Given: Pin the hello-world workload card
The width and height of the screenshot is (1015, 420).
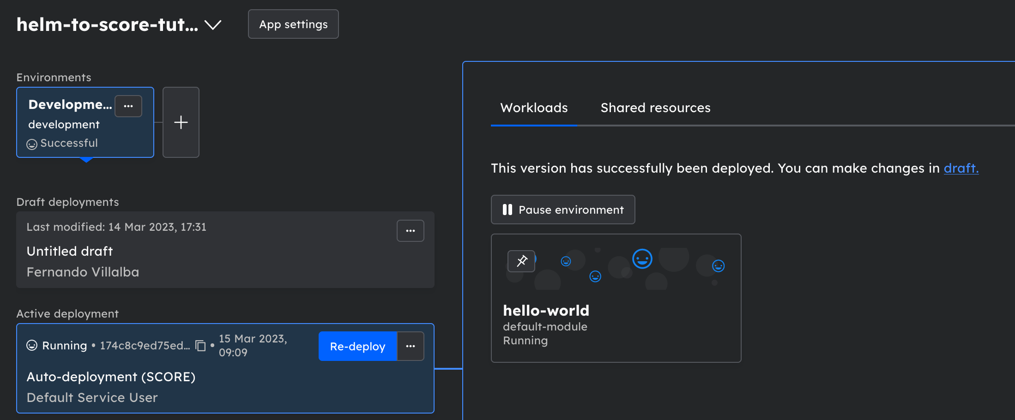Looking at the screenshot, I should point(521,261).
